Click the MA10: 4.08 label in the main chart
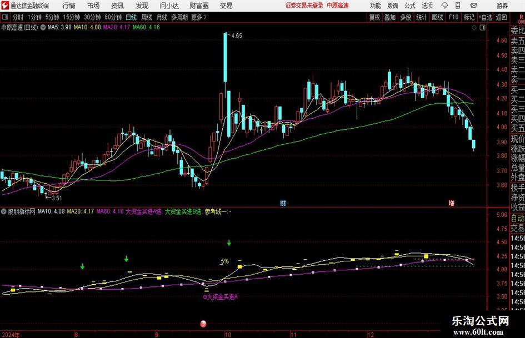 (x=87, y=27)
